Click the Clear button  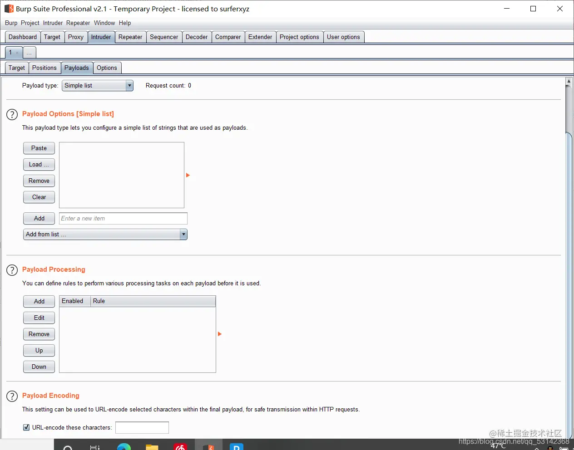click(39, 197)
